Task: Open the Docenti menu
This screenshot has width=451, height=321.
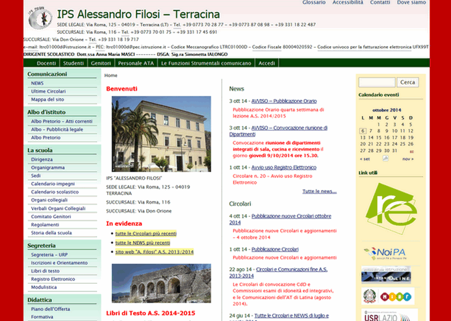Action: [46, 63]
